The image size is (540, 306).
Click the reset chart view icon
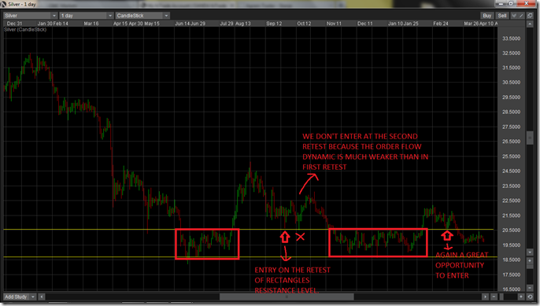(x=530, y=297)
